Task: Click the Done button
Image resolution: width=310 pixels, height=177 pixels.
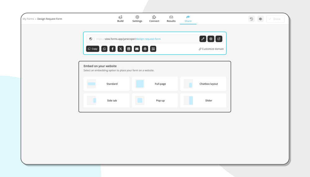Action: [275, 19]
